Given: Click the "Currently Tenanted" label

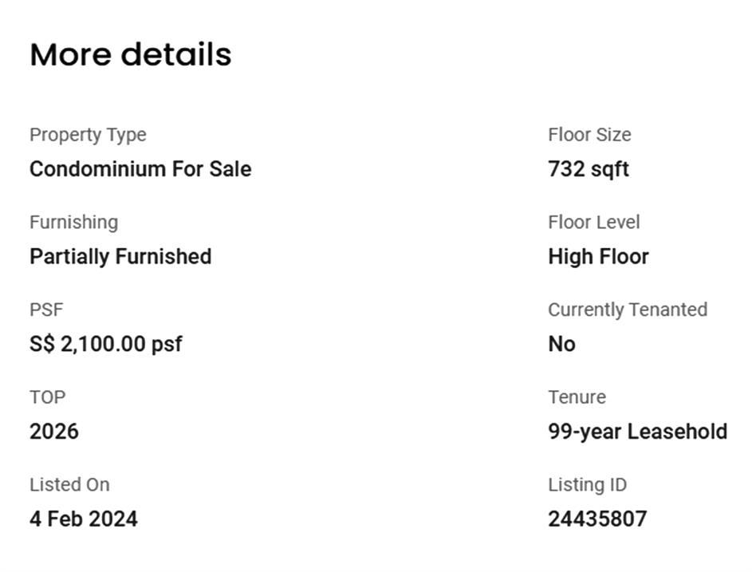Looking at the screenshot, I should 628,310.
